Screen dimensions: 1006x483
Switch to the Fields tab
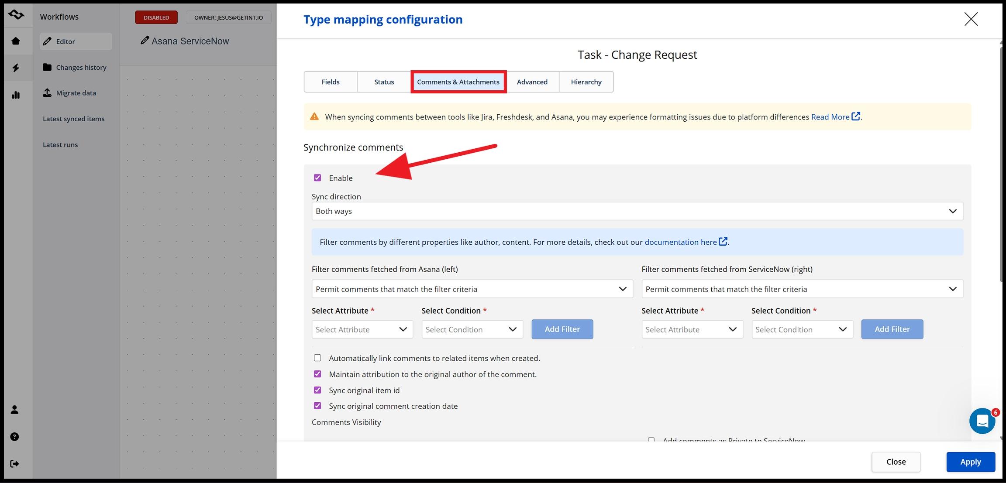(331, 82)
